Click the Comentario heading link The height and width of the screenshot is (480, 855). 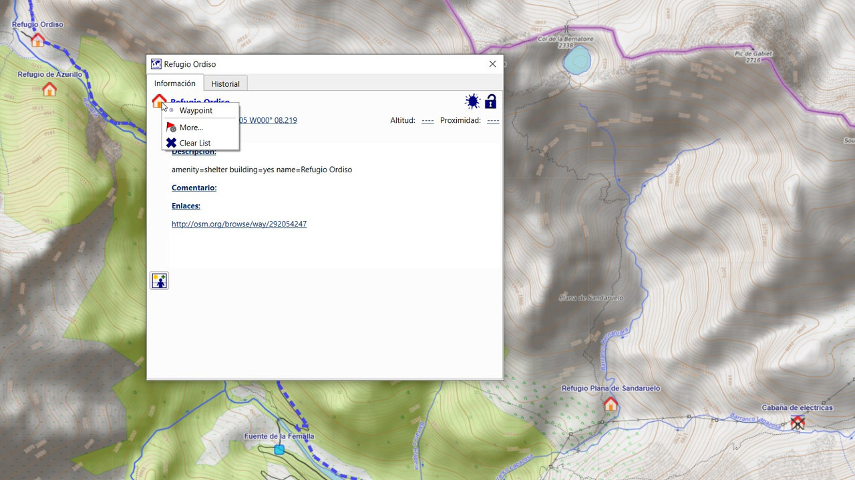tap(194, 188)
